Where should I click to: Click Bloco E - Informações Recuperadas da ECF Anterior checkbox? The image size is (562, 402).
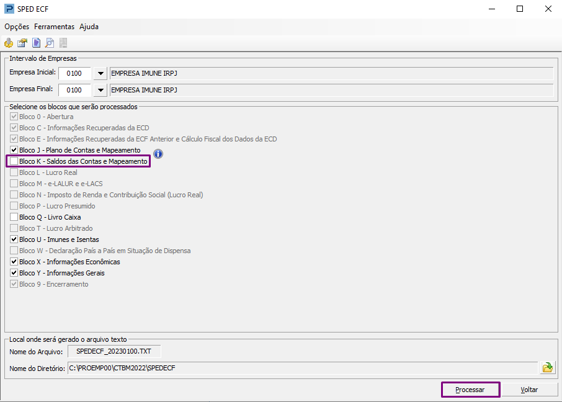point(14,139)
